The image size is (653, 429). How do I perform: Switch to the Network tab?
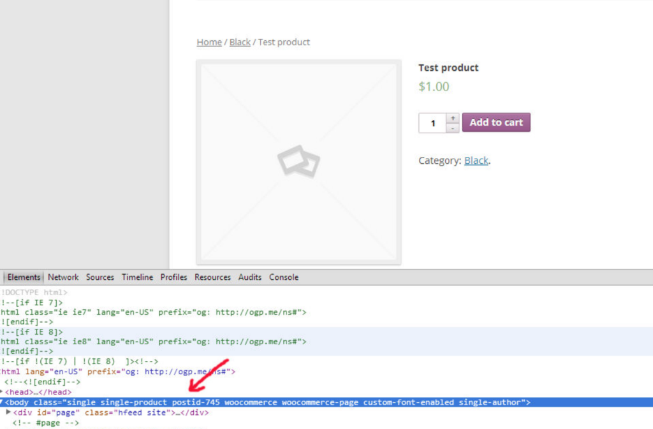[63, 277]
